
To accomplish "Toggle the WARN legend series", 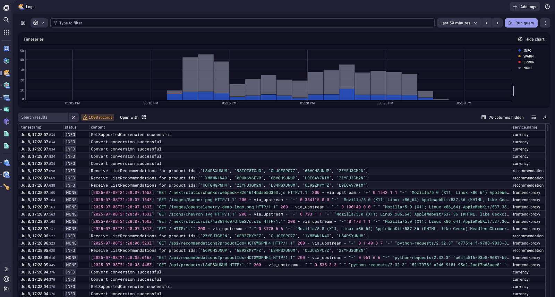I will coord(526,56).
